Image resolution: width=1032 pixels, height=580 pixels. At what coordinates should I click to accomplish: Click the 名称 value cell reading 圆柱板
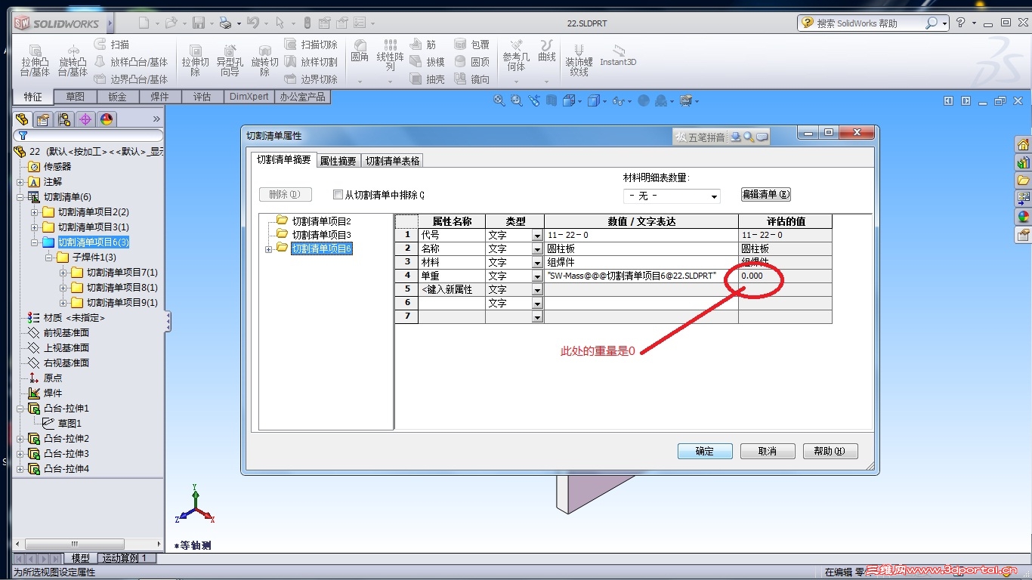[641, 249]
